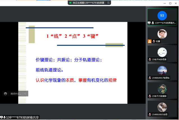Collapse the chat bar with the left chevron

tap(25, 94)
